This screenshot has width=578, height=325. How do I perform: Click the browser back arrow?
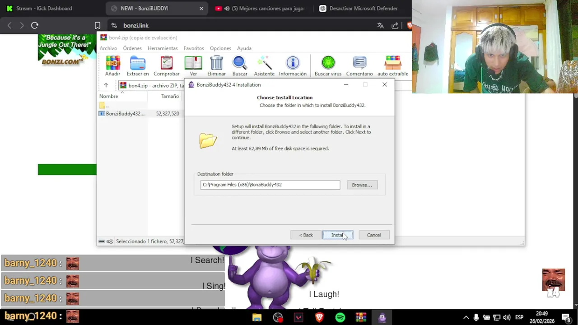[9, 25]
